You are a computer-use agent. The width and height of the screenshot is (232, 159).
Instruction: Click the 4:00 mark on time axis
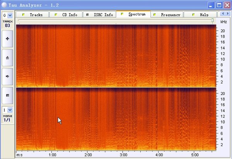[159, 155]
